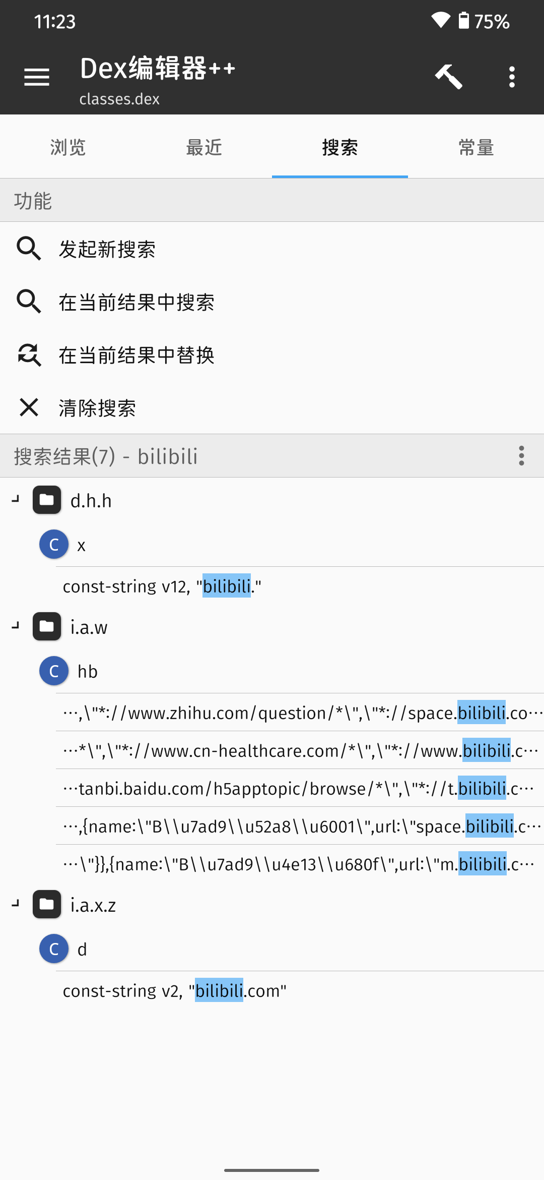Click the d.h.h package folder icon
Viewport: 544px width, 1180px height.
pos(47,500)
